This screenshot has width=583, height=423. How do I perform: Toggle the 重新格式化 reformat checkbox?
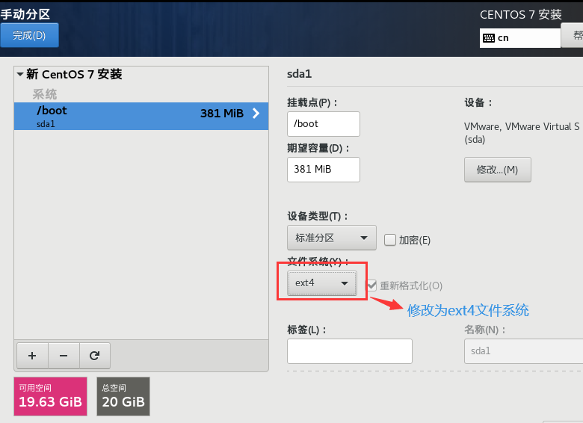(x=371, y=285)
